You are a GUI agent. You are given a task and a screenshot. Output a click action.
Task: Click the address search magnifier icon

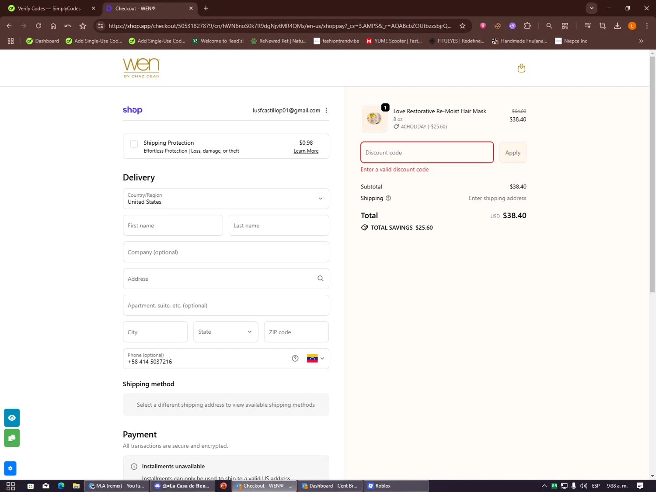click(x=321, y=279)
